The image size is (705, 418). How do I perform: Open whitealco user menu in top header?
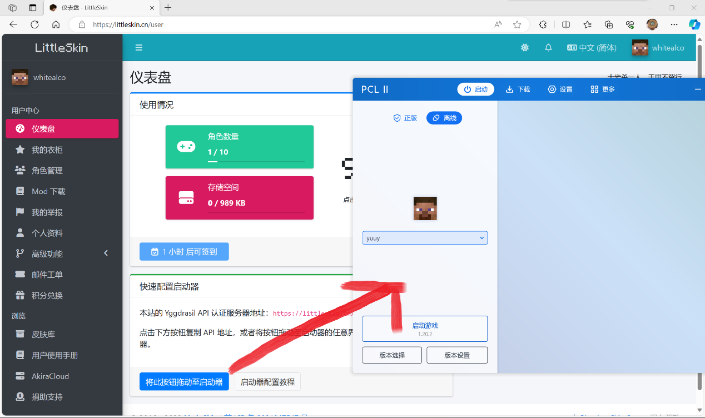pyautogui.click(x=658, y=48)
